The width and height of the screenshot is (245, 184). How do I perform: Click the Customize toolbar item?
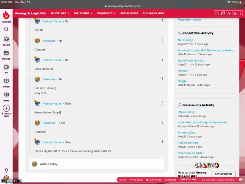[154, 180]
